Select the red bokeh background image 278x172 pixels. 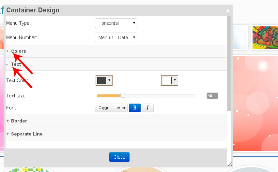point(255,104)
